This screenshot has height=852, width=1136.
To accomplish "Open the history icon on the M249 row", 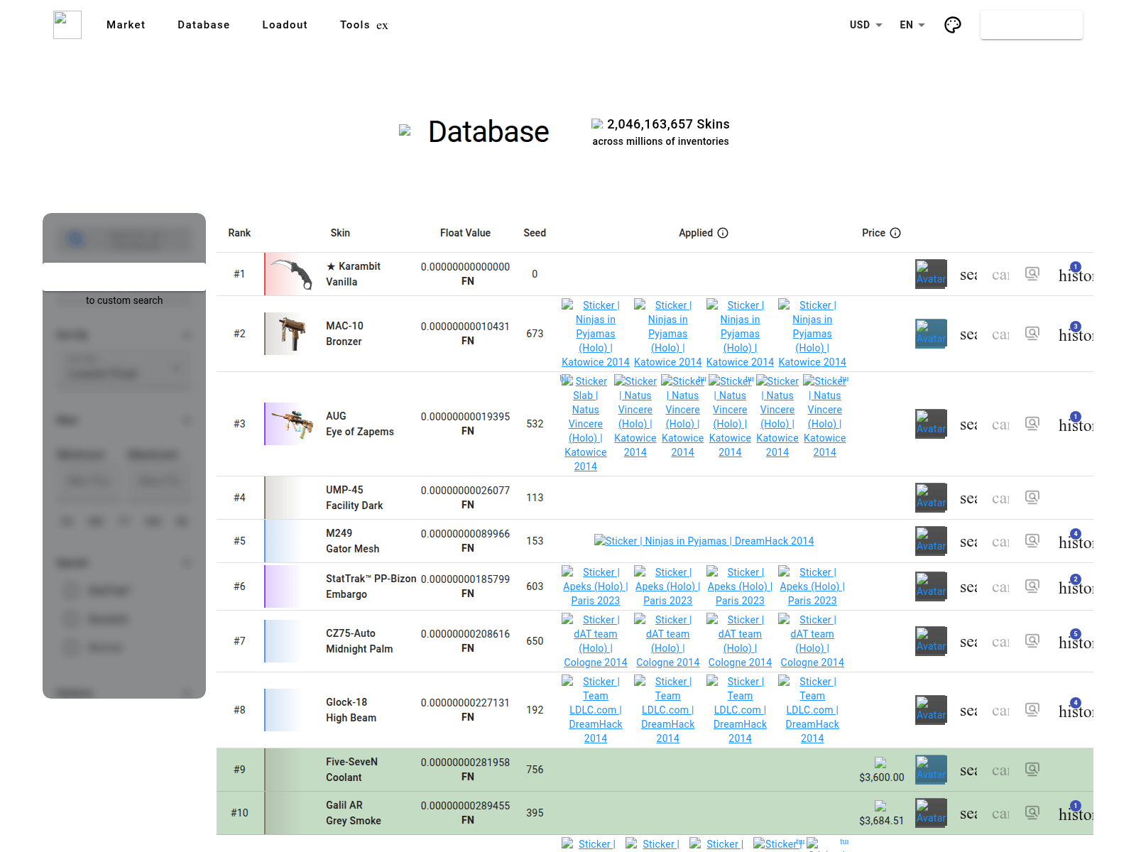I will coord(1076,542).
